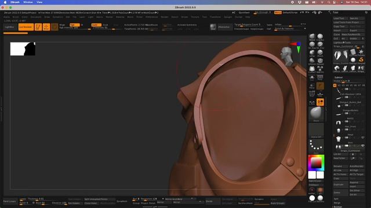Image resolution: width=371 pixels, height=208 pixels.
Task: Click the Del Other button
Action: tap(357, 190)
